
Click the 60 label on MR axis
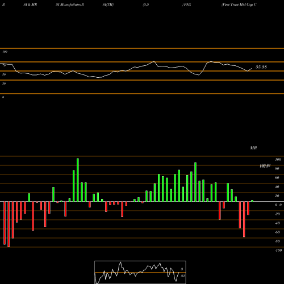277,178
